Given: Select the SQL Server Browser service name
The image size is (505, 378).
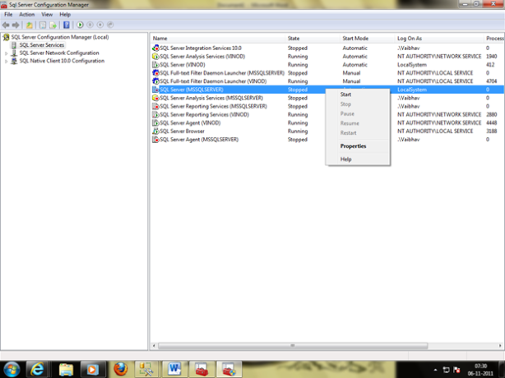Looking at the screenshot, I should pyautogui.click(x=182, y=131).
